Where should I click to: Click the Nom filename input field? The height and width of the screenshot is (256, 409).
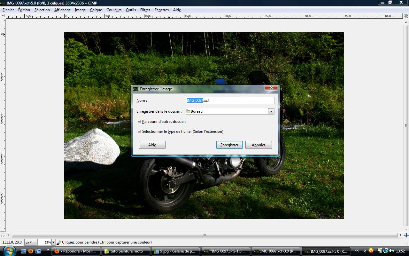tap(230, 100)
